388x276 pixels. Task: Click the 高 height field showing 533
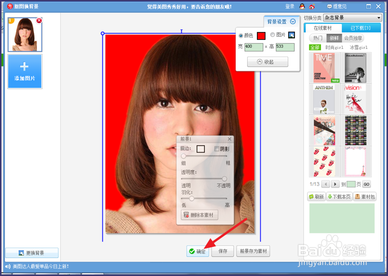285,47
